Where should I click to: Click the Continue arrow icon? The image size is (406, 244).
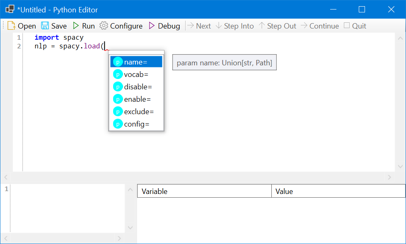[304, 25]
